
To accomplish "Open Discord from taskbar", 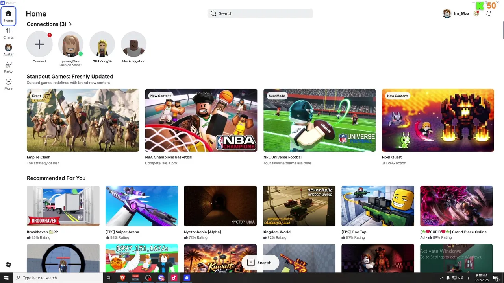I will 161,278.
